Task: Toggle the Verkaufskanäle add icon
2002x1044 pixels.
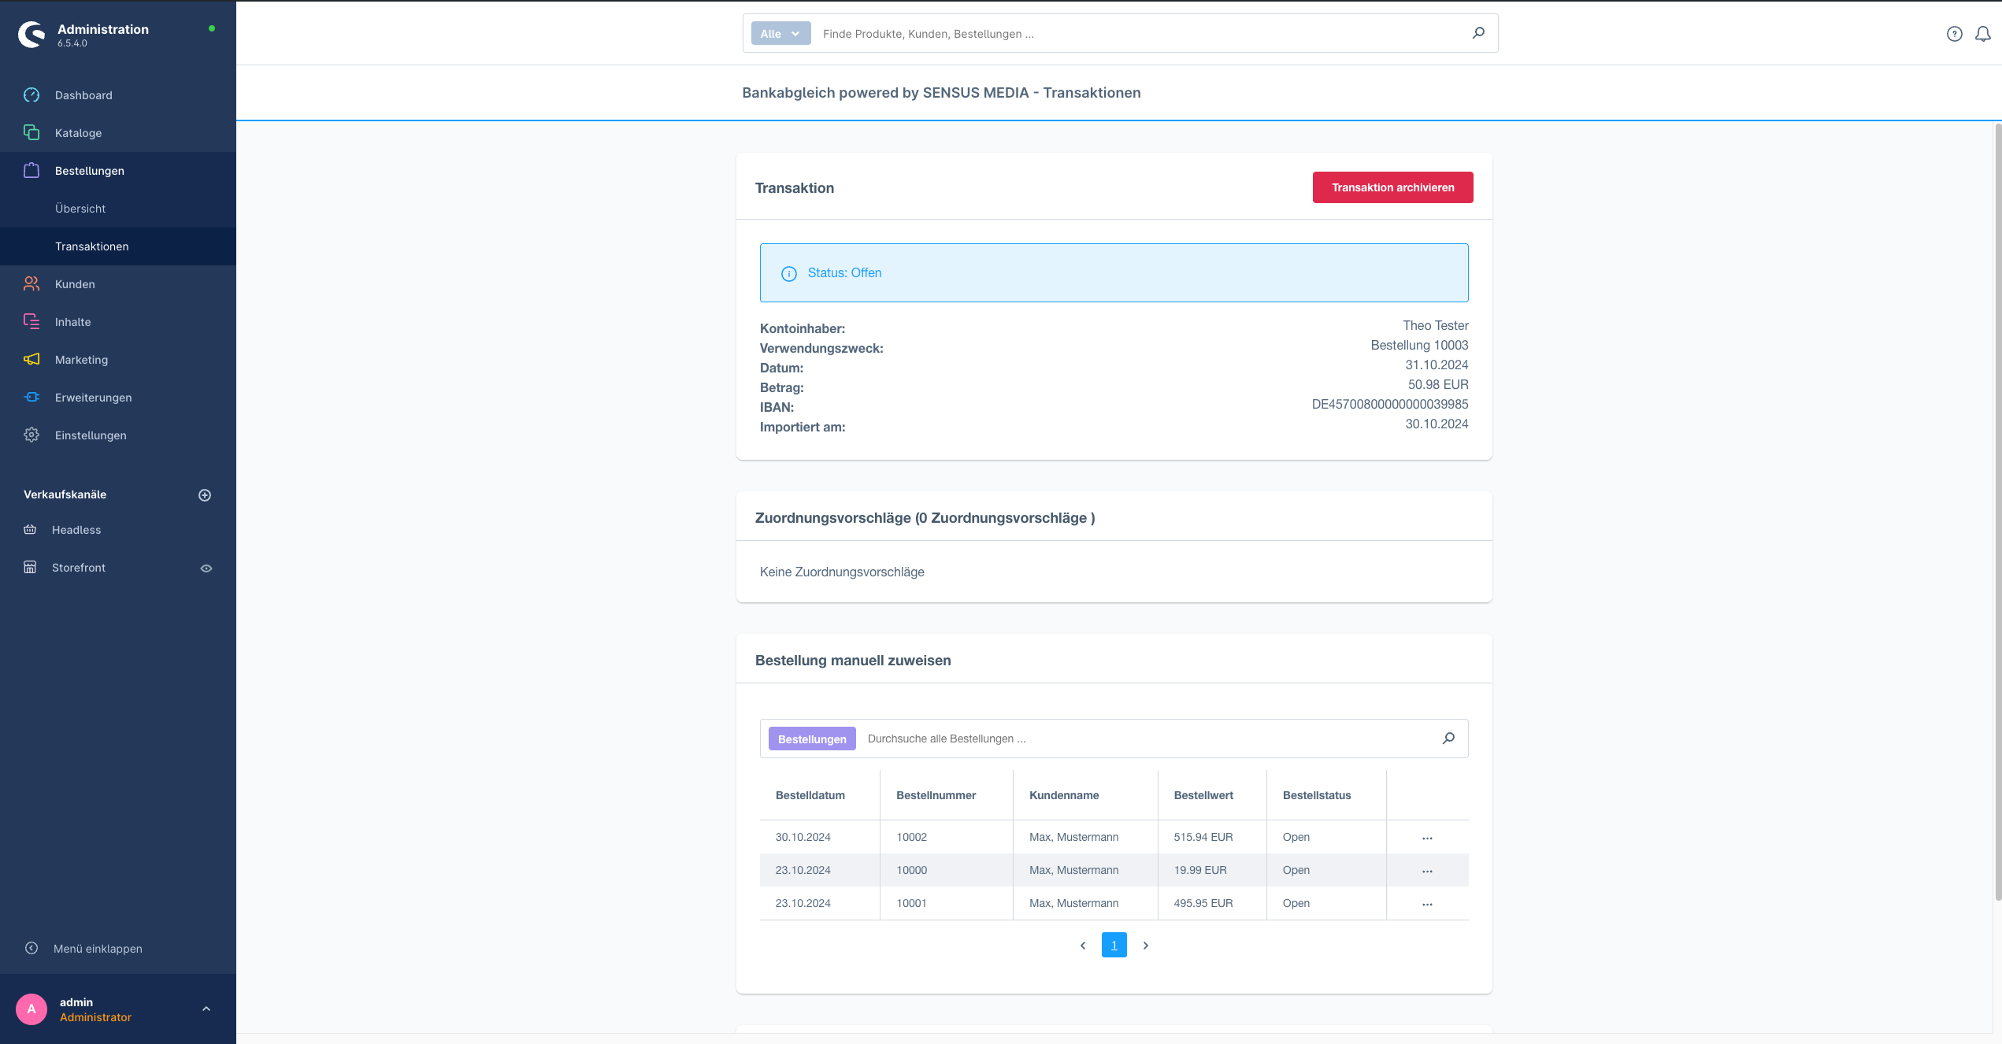Action: click(204, 495)
